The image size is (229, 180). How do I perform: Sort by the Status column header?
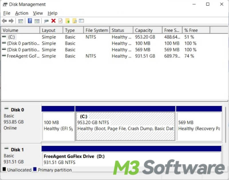click(121, 30)
